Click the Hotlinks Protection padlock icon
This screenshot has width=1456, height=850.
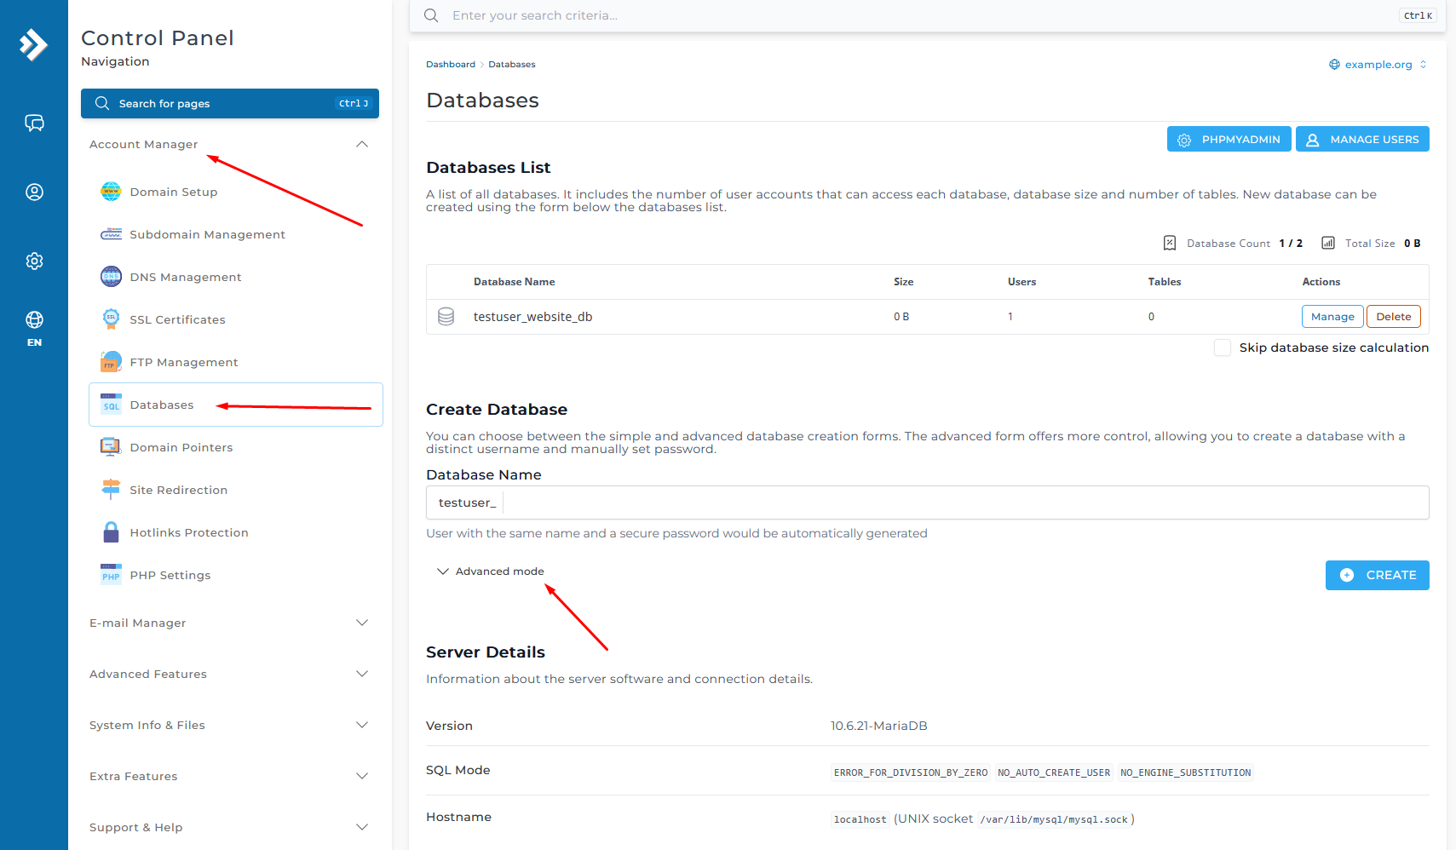point(111,532)
